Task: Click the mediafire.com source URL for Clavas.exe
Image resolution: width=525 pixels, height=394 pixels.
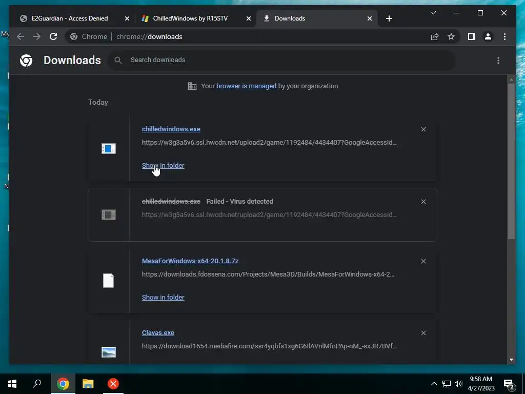Action: pyautogui.click(x=269, y=346)
